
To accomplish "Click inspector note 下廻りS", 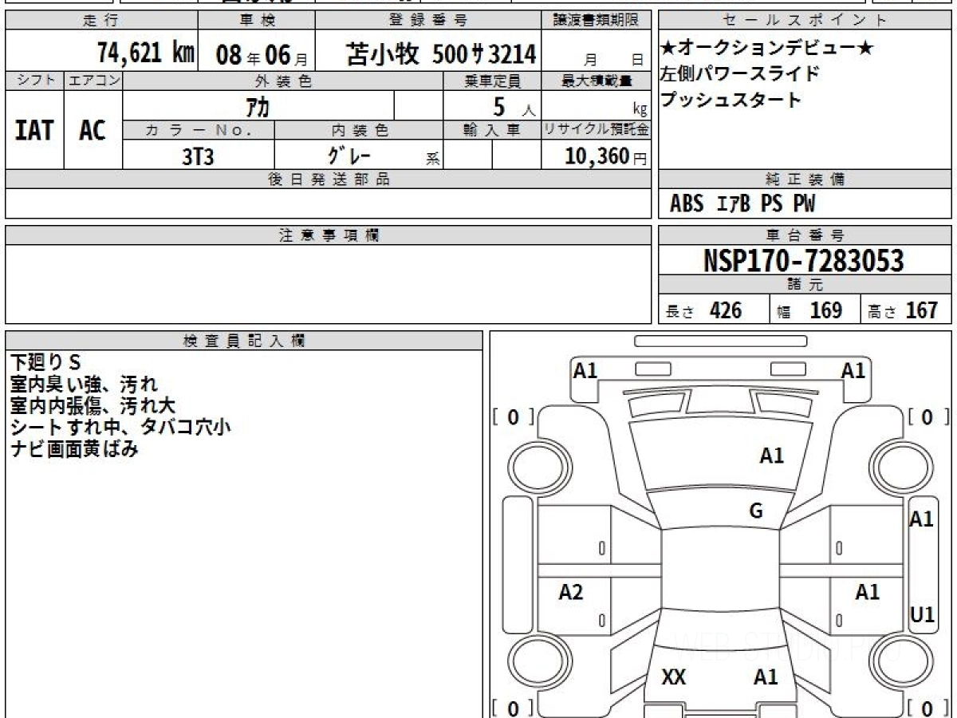I will pyautogui.click(x=46, y=361).
